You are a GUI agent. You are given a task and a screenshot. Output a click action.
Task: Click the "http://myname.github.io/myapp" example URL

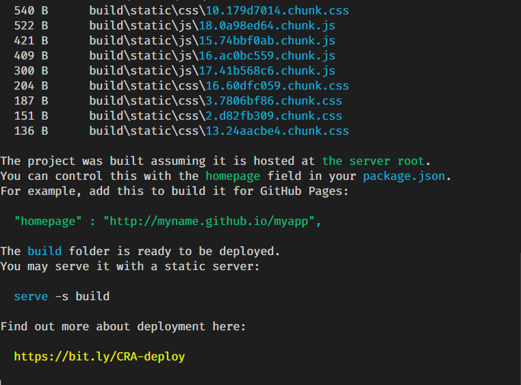[x=209, y=221]
